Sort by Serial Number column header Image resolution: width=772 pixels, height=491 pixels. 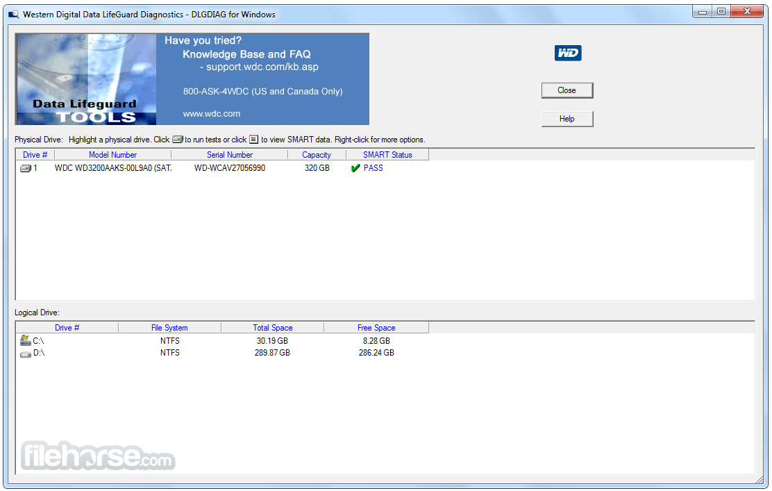229,155
